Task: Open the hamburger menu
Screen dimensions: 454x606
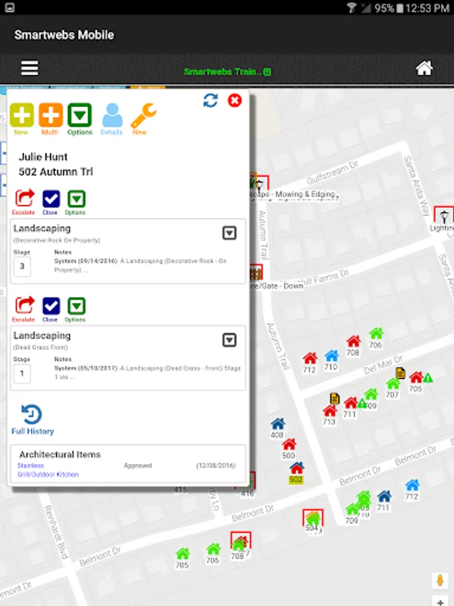Action: 30,68
